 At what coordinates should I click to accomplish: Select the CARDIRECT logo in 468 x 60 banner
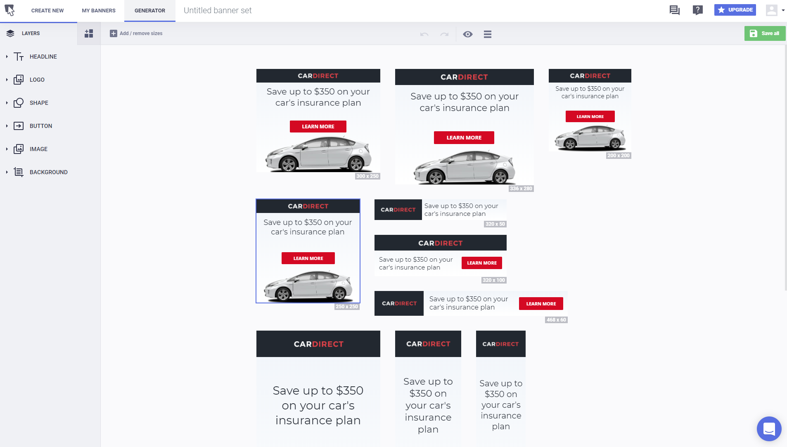[x=399, y=303]
